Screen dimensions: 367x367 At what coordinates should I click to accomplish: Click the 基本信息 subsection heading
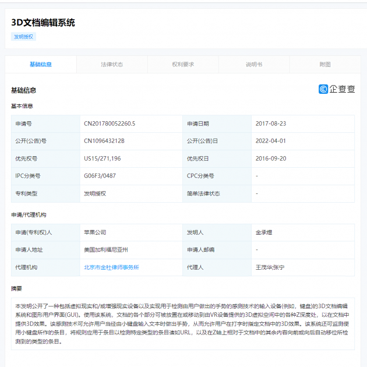tap(22, 106)
